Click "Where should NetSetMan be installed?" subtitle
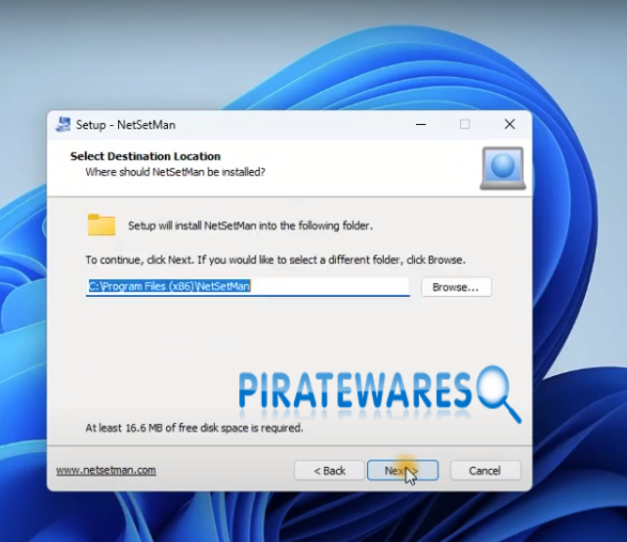Viewport: 627px width, 542px height. (175, 172)
